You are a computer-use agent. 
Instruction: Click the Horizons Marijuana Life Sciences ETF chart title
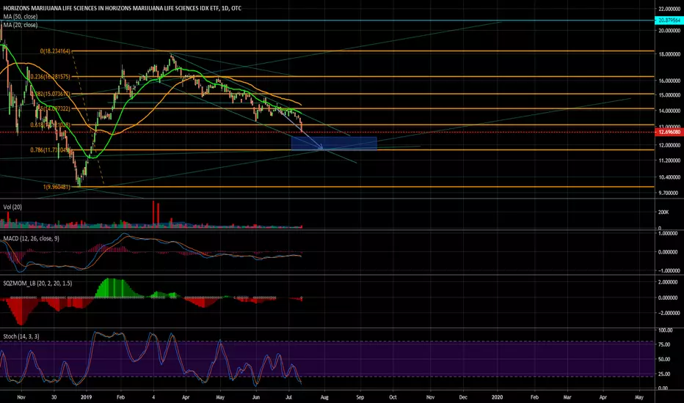[x=122, y=8]
